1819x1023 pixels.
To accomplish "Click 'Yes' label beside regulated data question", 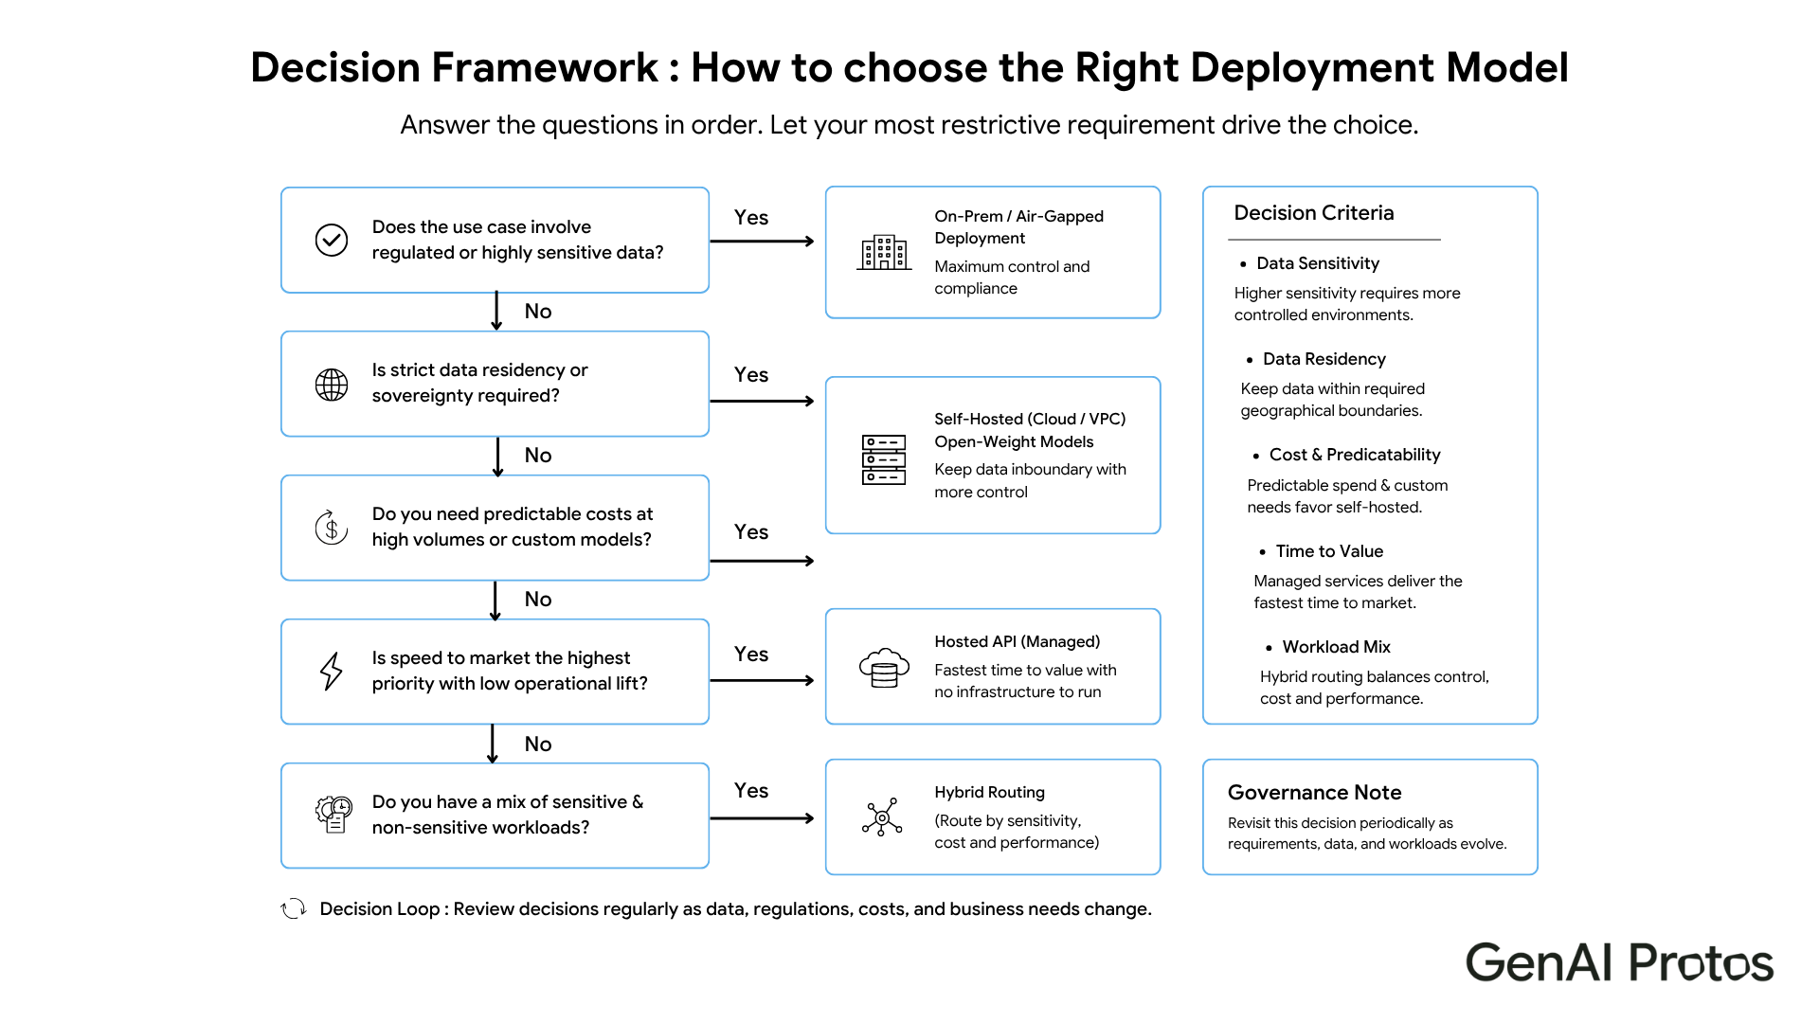I will pos(751,218).
